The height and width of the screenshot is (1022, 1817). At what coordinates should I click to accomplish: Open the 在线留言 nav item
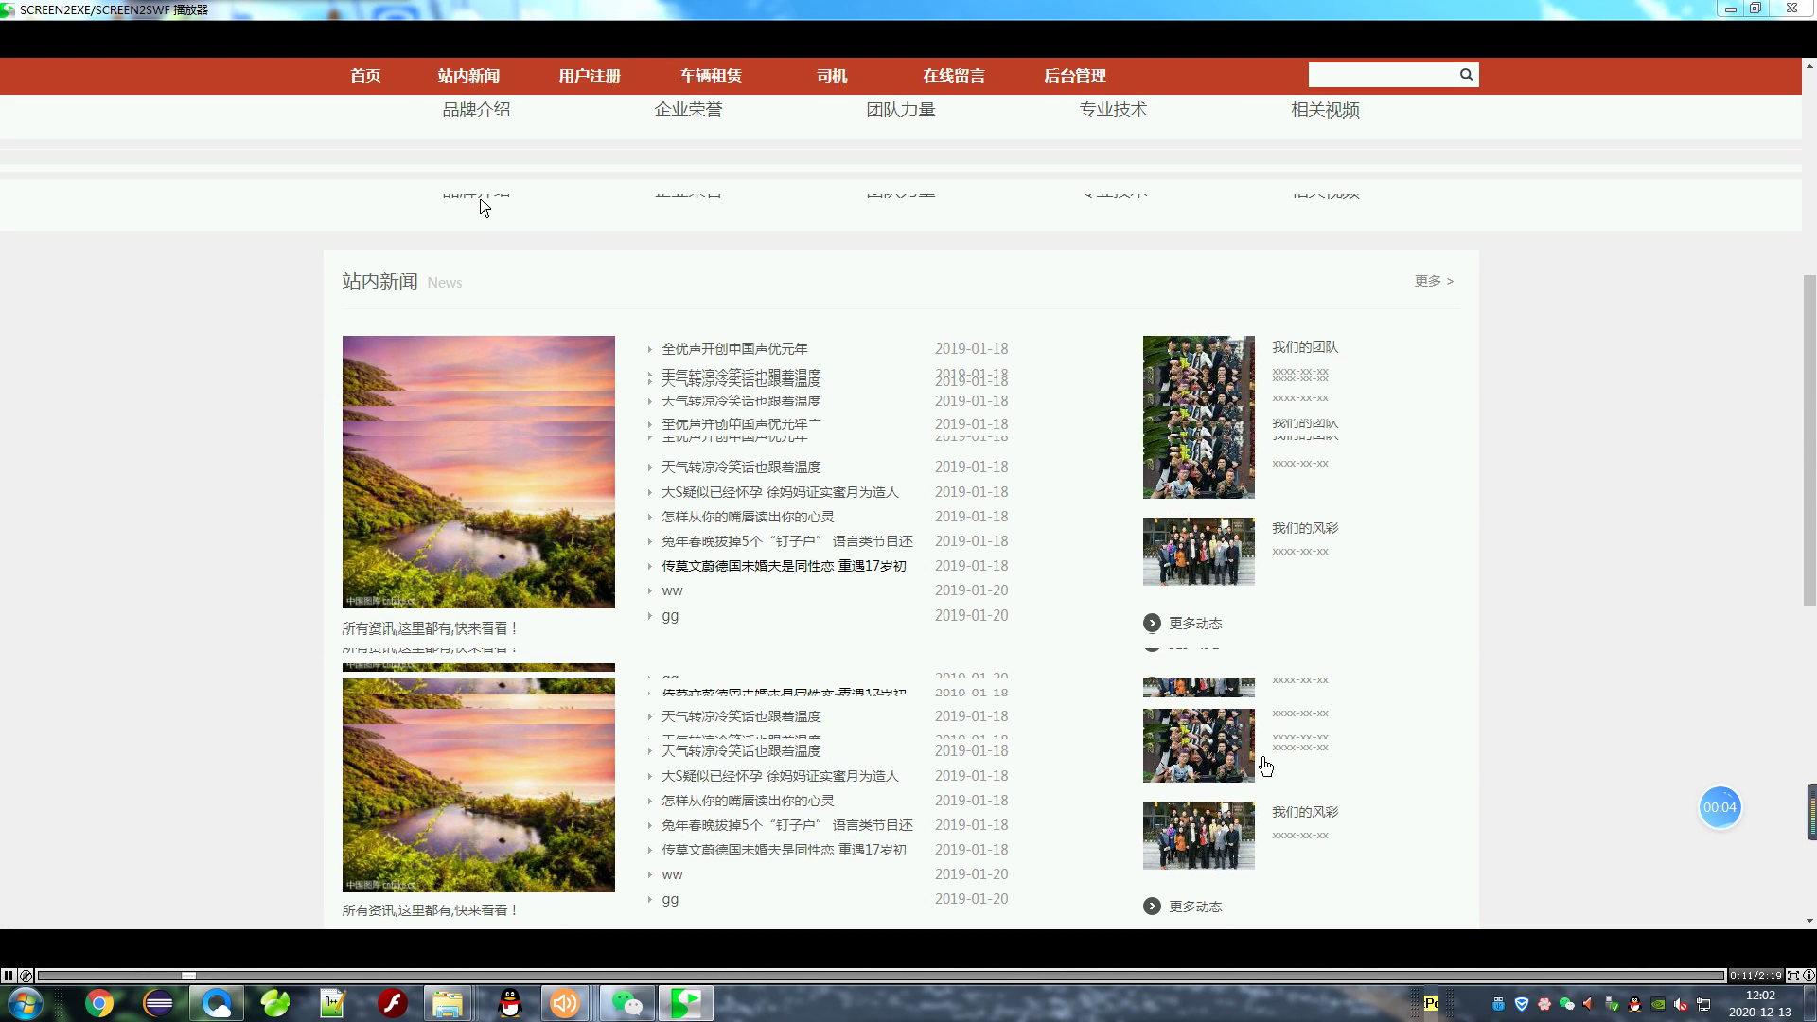(x=954, y=76)
